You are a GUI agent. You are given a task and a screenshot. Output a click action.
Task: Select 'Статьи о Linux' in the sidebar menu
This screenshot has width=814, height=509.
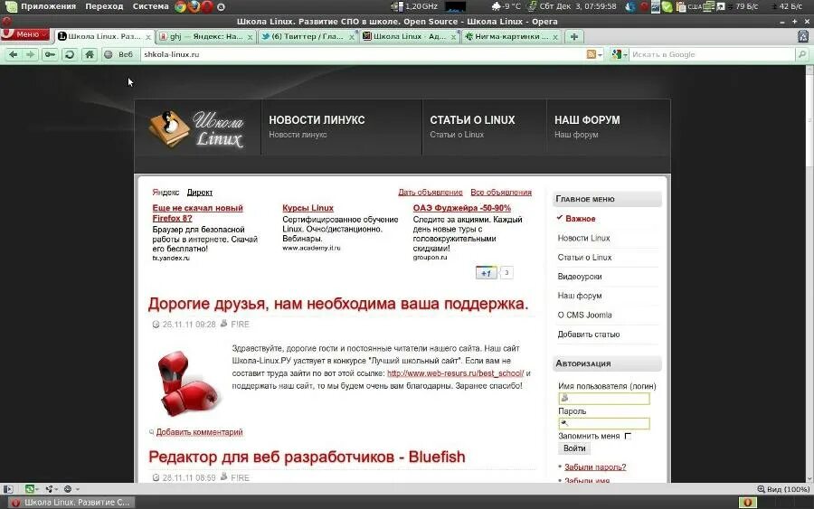click(x=584, y=258)
